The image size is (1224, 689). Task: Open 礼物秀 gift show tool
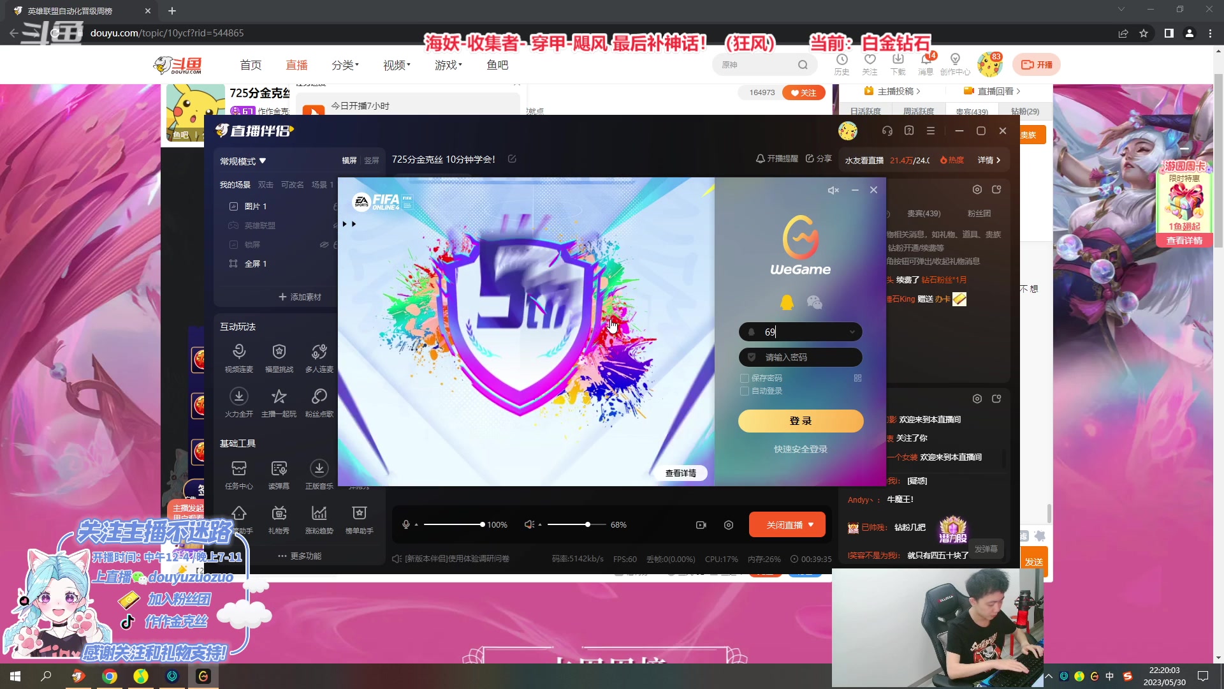coord(279,519)
